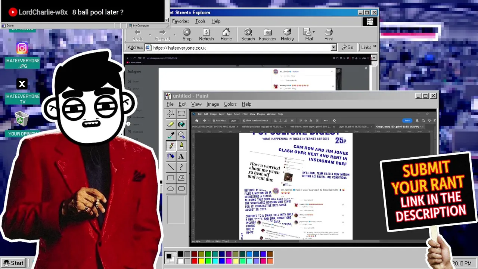
Task: Choose the Brush tool in Paint
Action: coord(181,146)
